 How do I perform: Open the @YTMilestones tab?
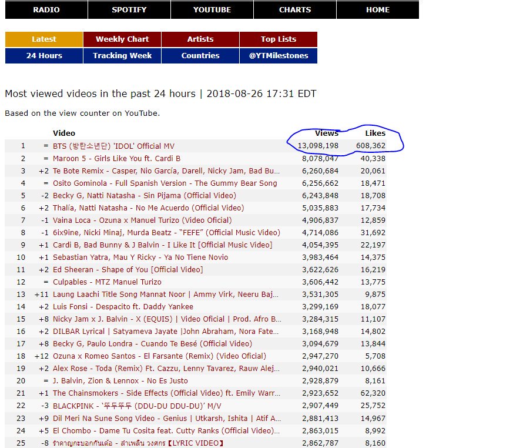279,56
